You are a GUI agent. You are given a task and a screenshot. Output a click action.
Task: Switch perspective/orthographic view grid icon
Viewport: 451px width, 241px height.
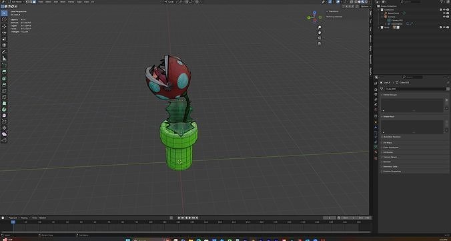tap(320, 43)
